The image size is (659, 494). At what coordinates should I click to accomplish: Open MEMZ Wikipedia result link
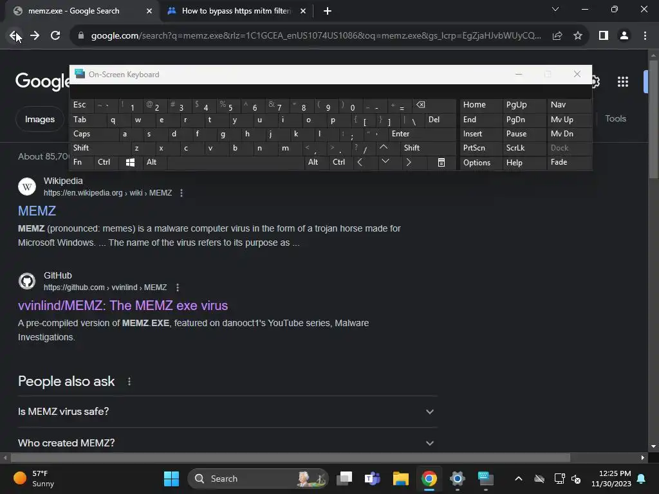pos(37,211)
